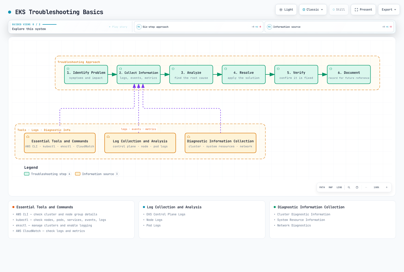Select the 3. Analyze node
This screenshot has width=404, height=272.
click(191, 75)
